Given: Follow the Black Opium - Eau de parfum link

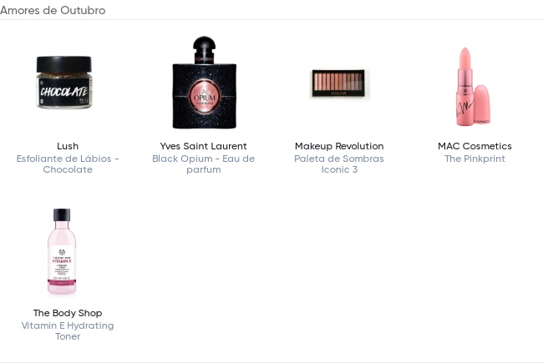Looking at the screenshot, I should 204,164.
